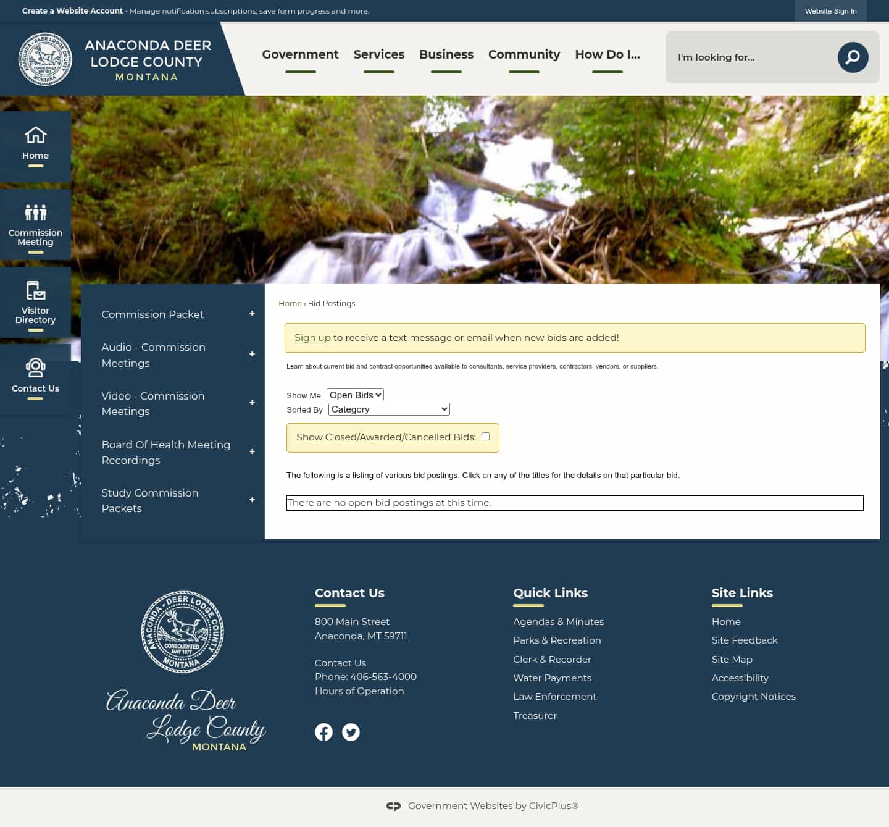Viewport: 889px width, 827px height.
Task: Open Accessibility link
Action: tap(740, 678)
